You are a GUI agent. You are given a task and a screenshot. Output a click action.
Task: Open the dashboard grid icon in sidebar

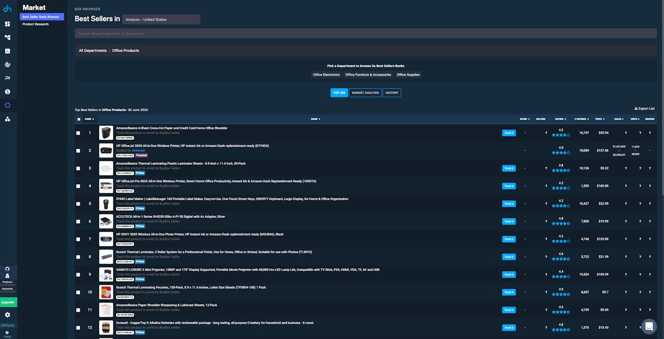click(7, 24)
